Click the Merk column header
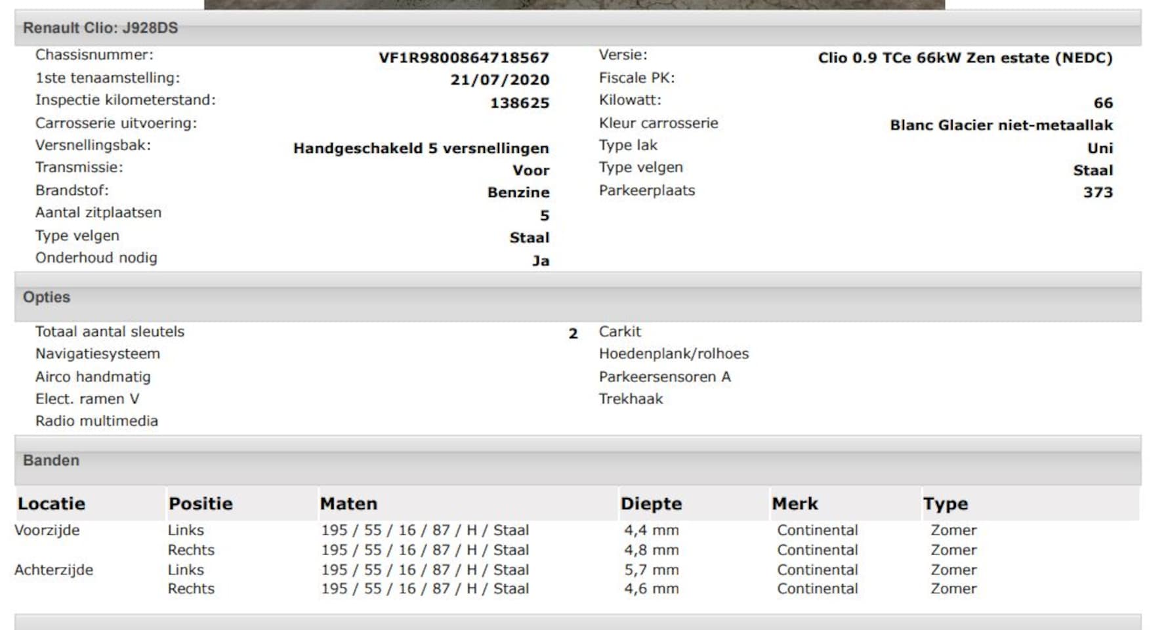1166x630 pixels. click(795, 504)
